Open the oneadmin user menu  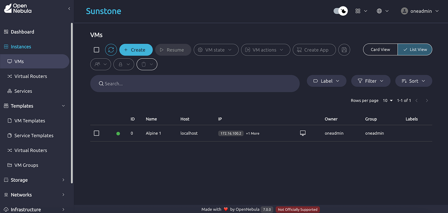pos(420,11)
